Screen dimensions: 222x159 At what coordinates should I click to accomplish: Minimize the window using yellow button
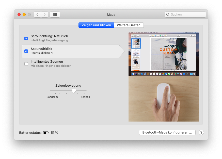[x=24, y=15]
